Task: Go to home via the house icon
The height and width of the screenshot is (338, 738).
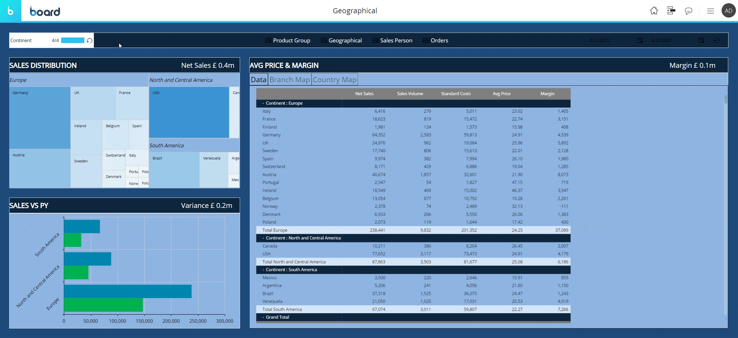Action: coord(654,11)
